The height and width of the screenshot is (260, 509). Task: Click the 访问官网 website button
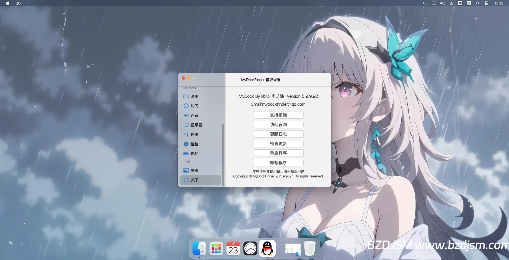click(x=278, y=124)
